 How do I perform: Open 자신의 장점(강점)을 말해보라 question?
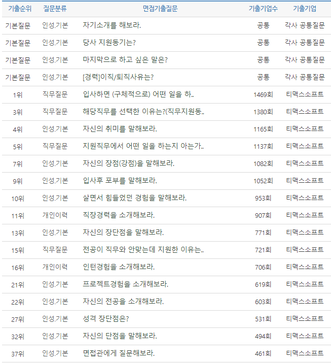128,163
